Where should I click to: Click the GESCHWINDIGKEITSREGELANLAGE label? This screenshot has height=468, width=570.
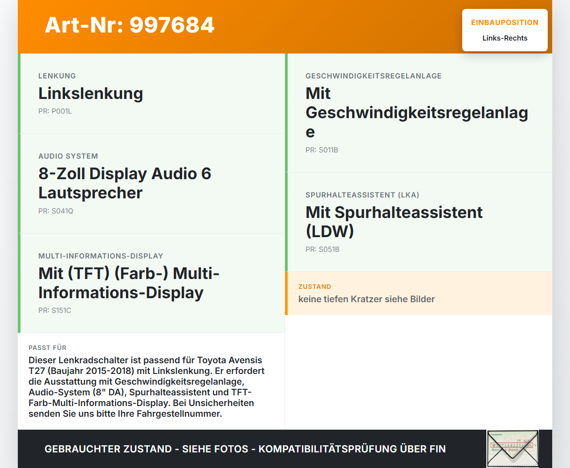click(x=374, y=76)
